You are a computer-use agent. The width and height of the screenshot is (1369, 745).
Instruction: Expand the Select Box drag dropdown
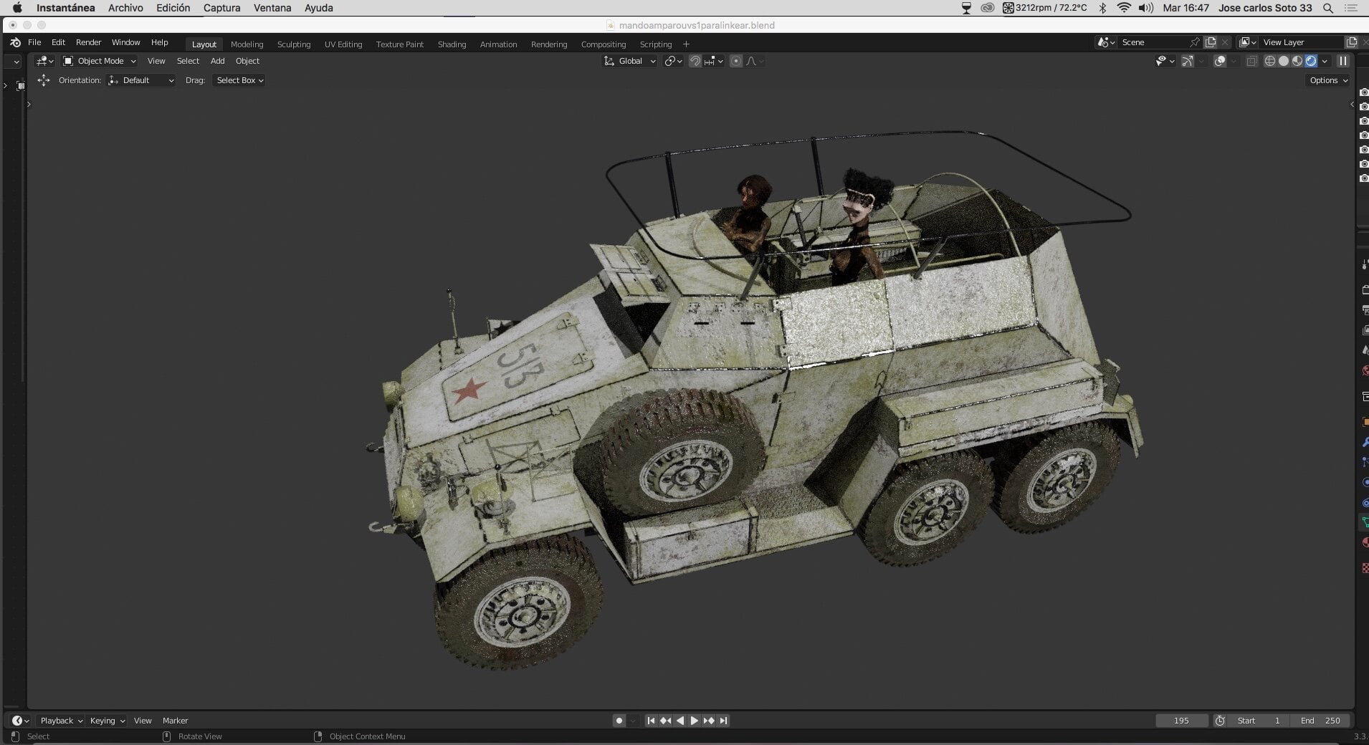tap(239, 80)
